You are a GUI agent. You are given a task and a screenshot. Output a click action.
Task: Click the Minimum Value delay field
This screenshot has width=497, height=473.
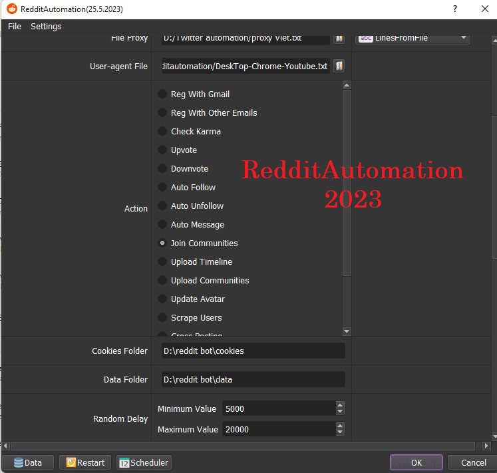(279, 408)
